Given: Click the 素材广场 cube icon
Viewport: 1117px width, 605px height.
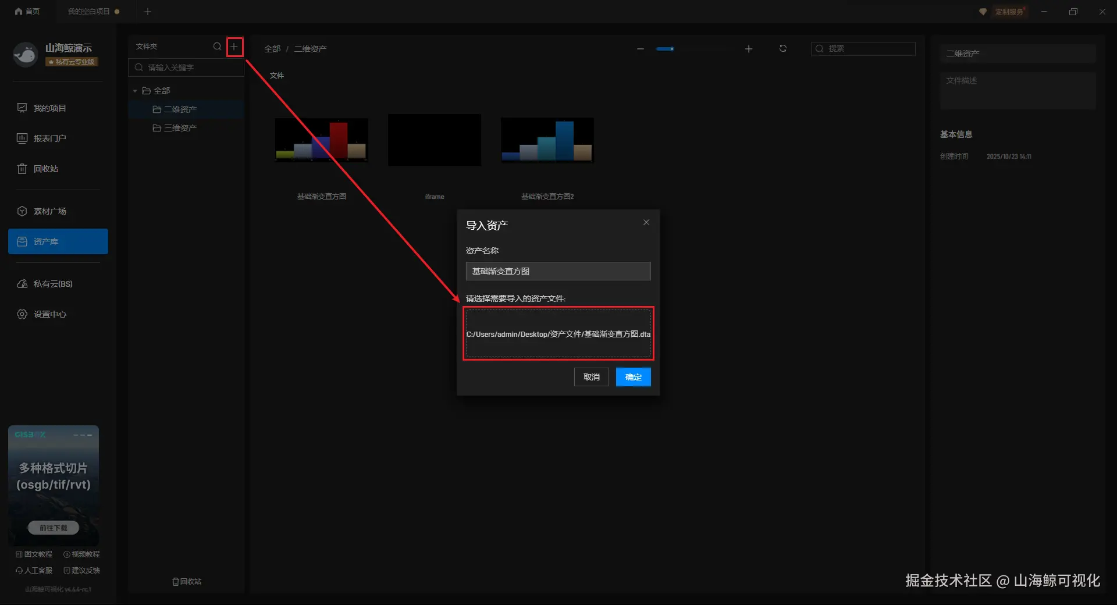Looking at the screenshot, I should [22, 211].
